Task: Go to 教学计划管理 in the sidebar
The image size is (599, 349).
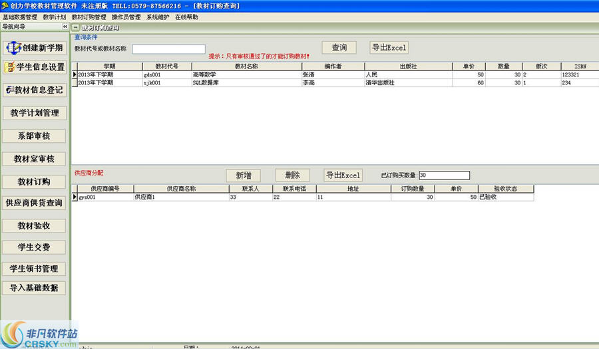Action: (35, 113)
